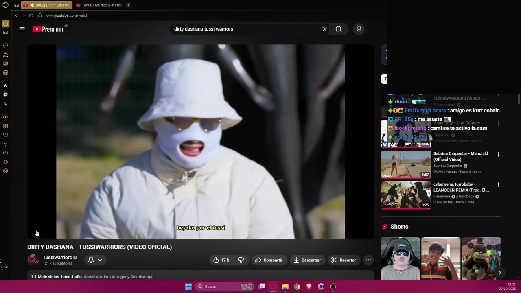The height and width of the screenshot is (293, 521).
Task: Open Google Chrome from the taskbar
Action: 297,286
